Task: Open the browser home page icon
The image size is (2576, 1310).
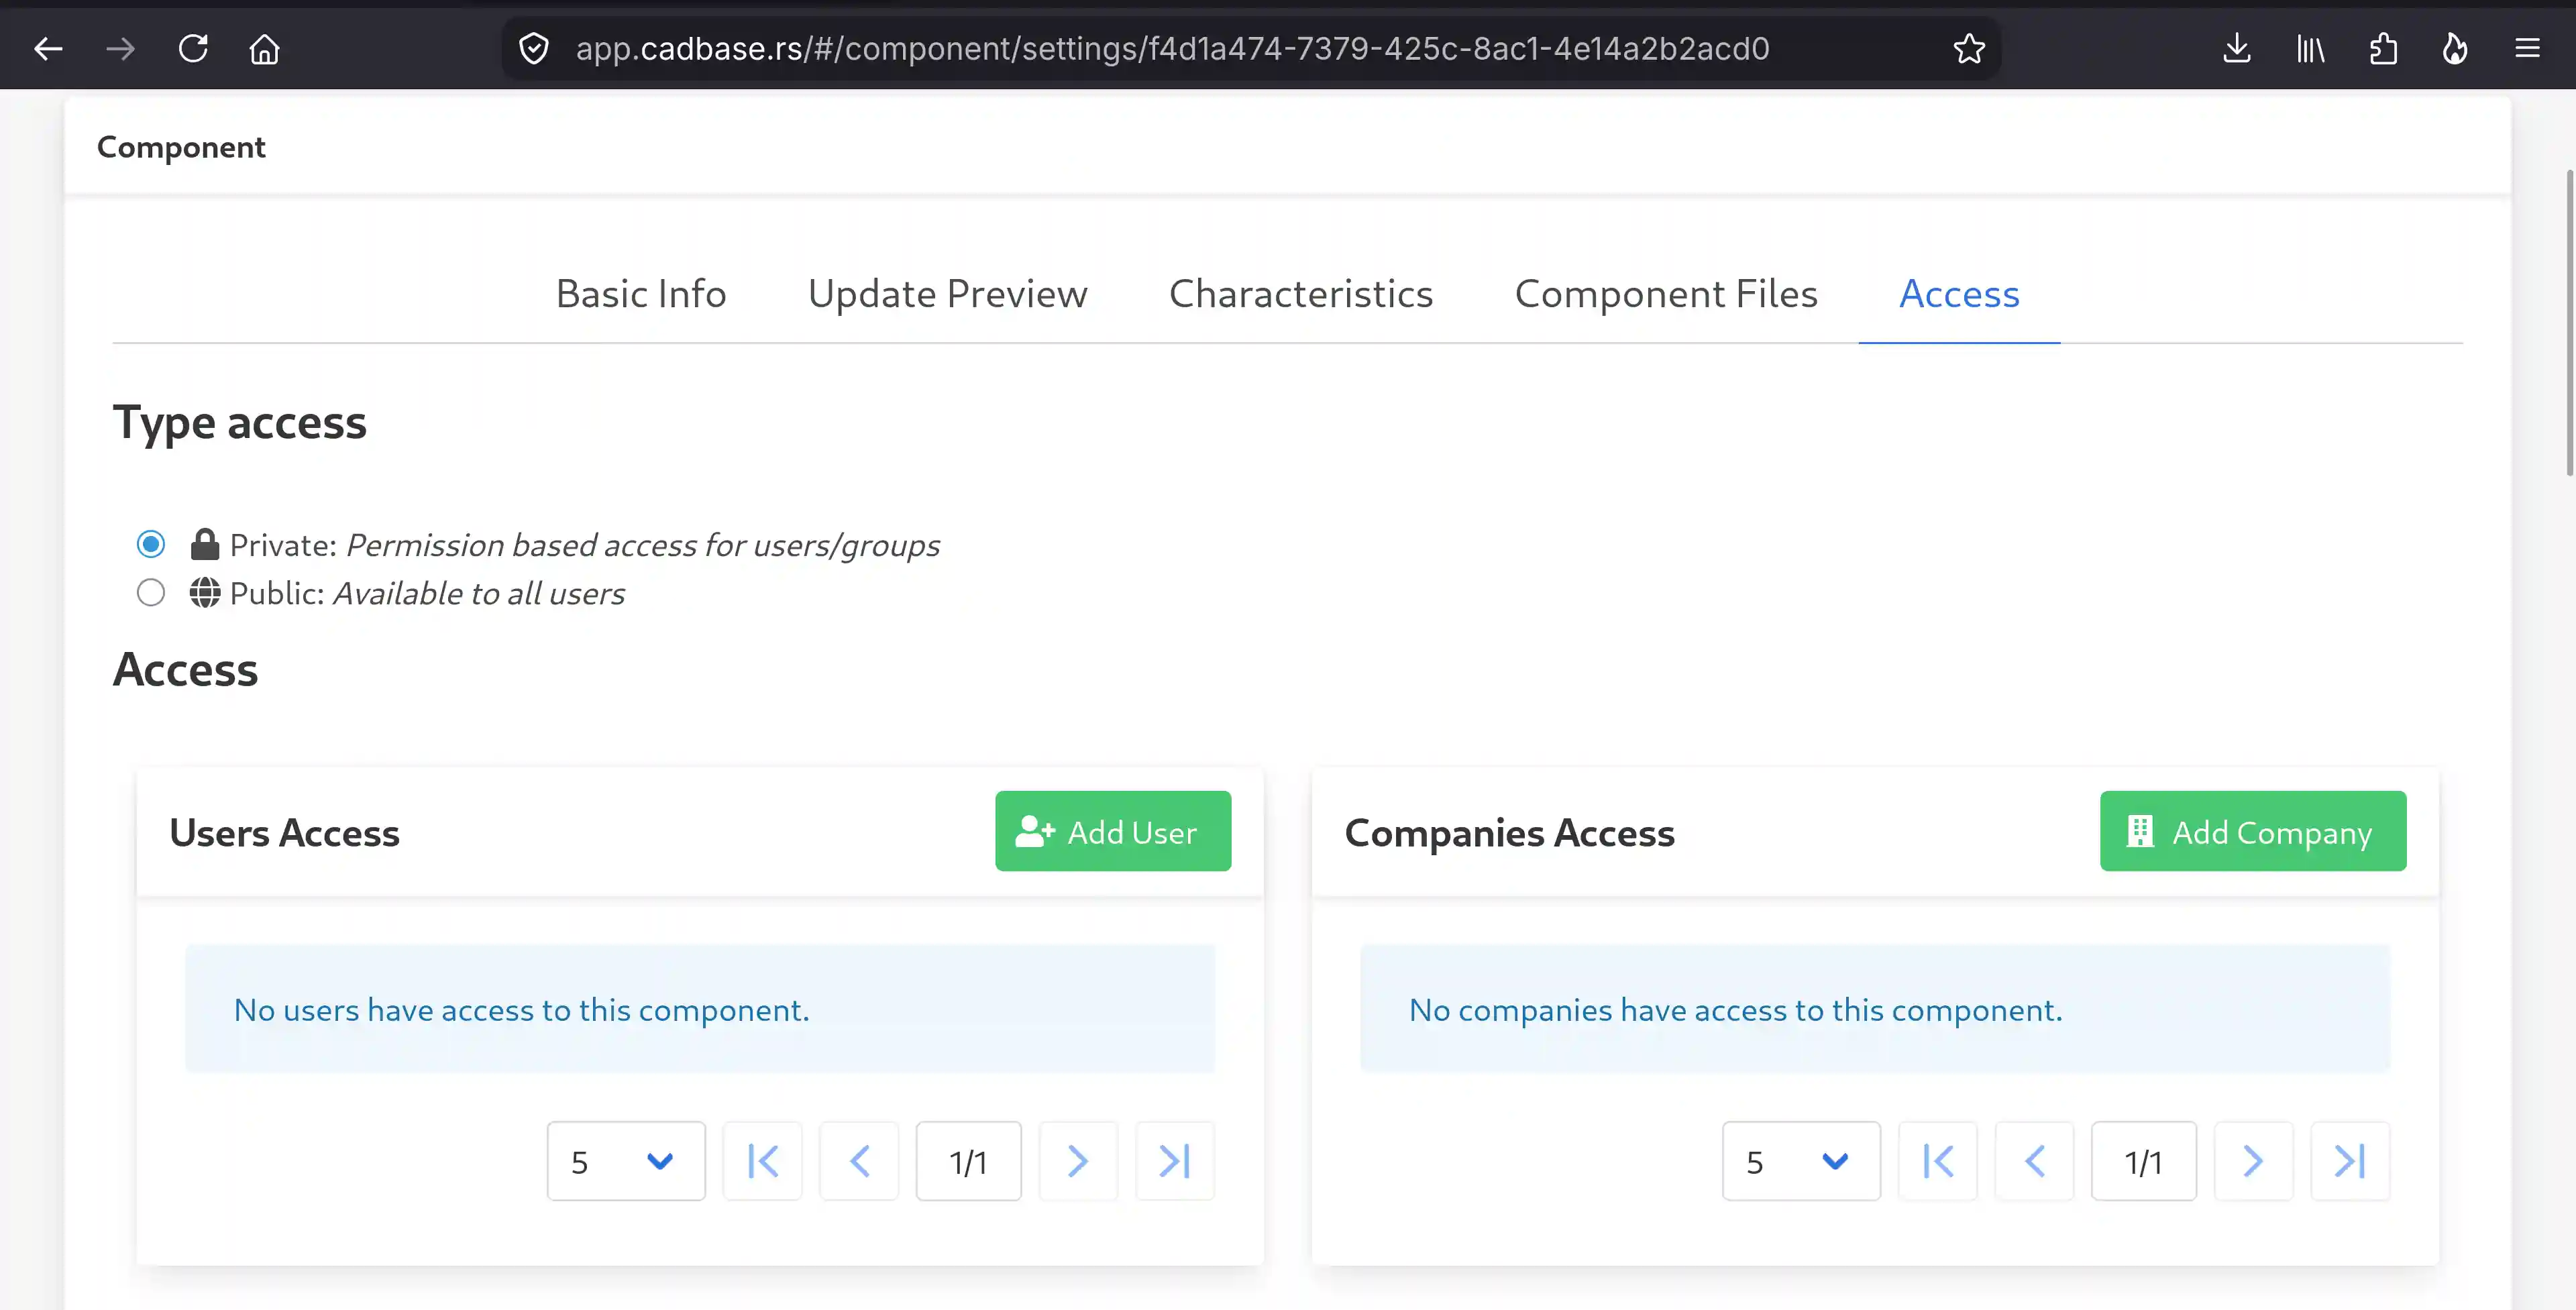Action: [264, 48]
